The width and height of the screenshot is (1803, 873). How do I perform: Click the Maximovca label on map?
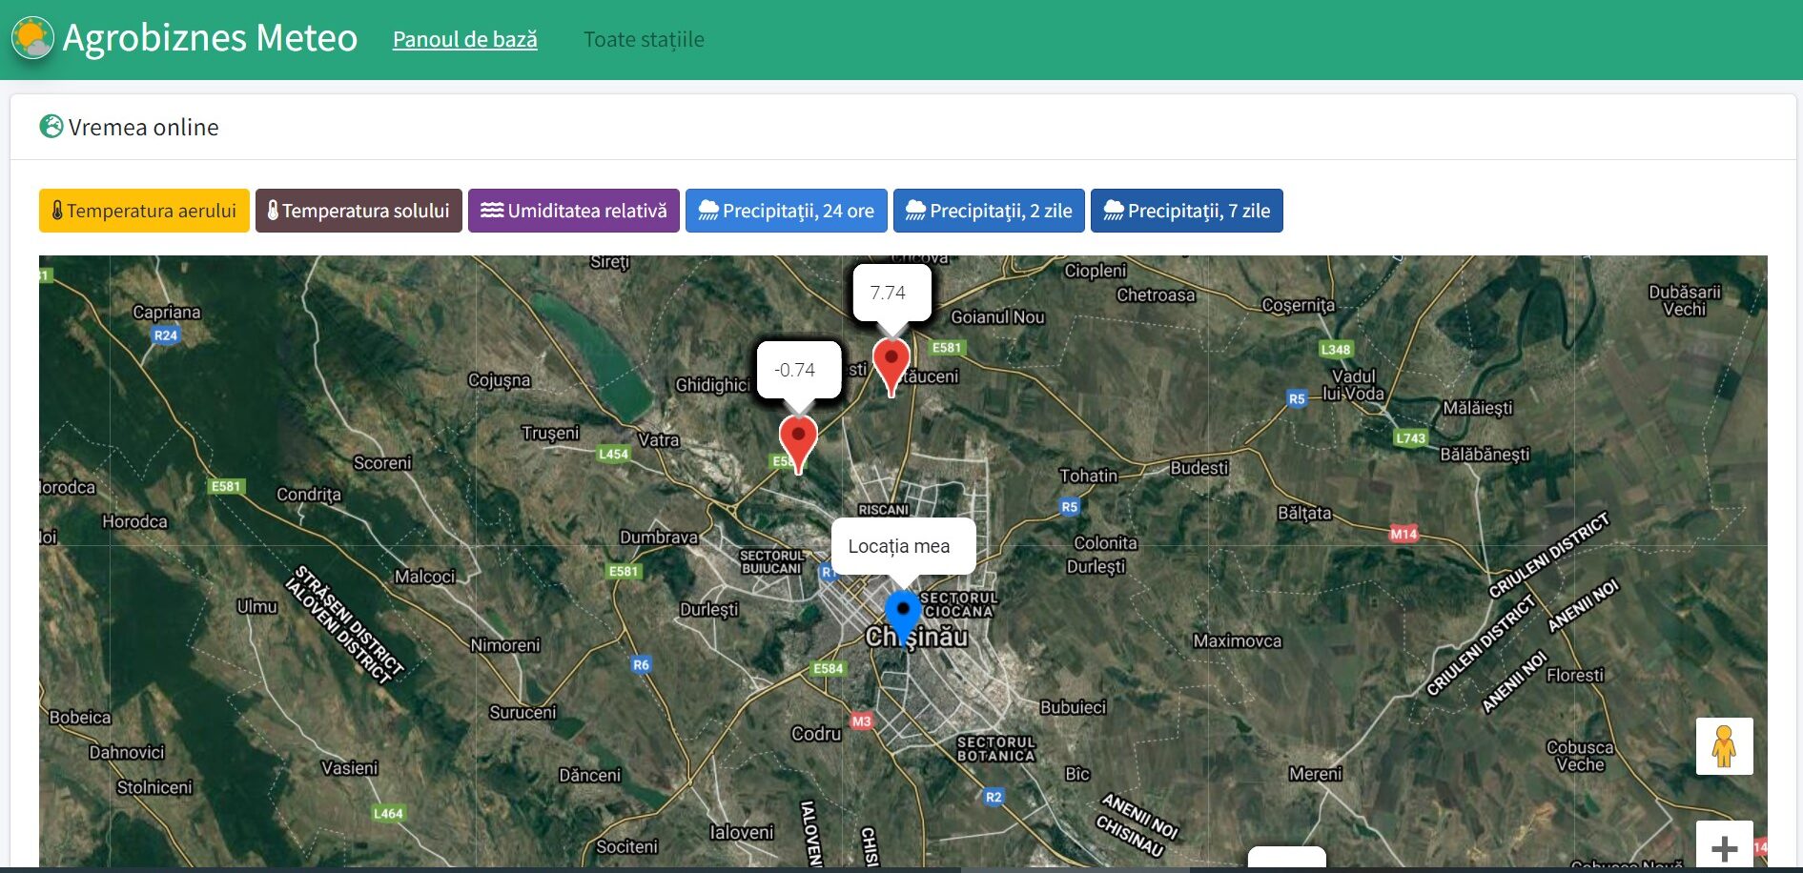click(1238, 641)
